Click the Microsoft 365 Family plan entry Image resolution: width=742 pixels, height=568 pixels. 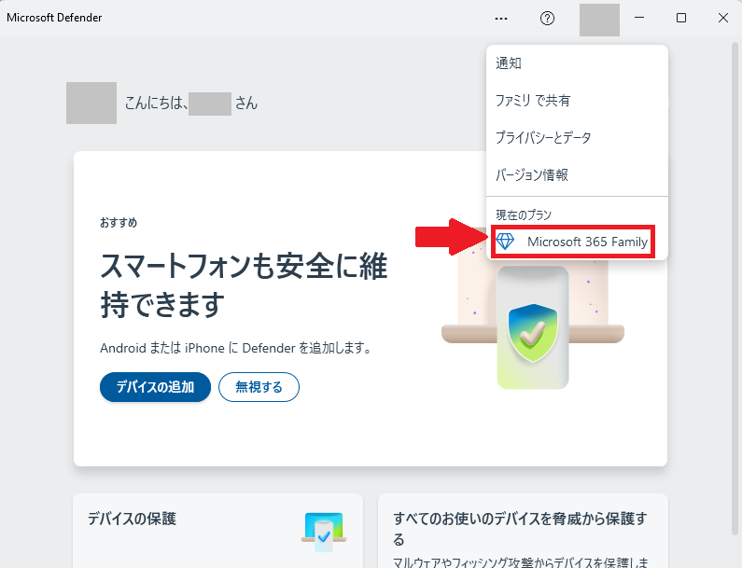[x=573, y=242]
